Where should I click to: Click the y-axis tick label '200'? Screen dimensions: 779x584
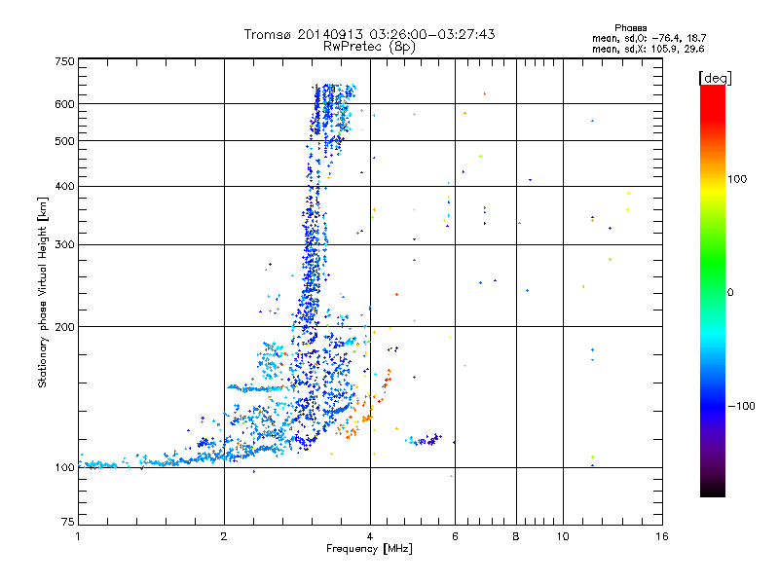(64, 327)
